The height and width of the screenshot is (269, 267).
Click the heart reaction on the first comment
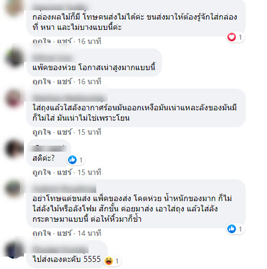(x=232, y=37)
